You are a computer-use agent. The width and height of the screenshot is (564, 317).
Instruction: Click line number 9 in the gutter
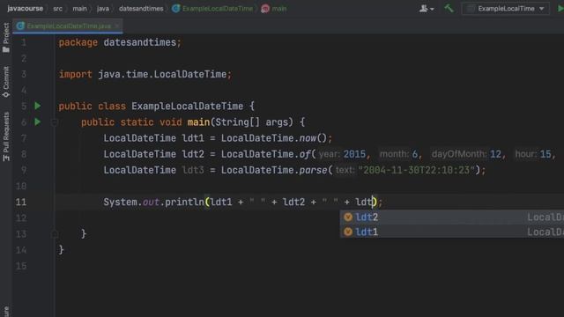[24, 170]
